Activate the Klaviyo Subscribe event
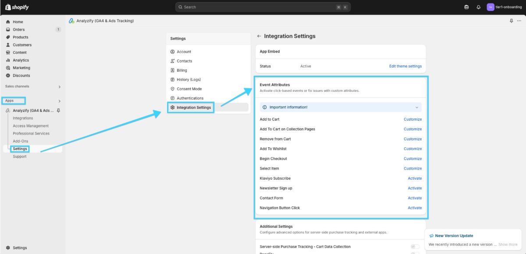This screenshot has height=254, width=526. click(x=415, y=178)
